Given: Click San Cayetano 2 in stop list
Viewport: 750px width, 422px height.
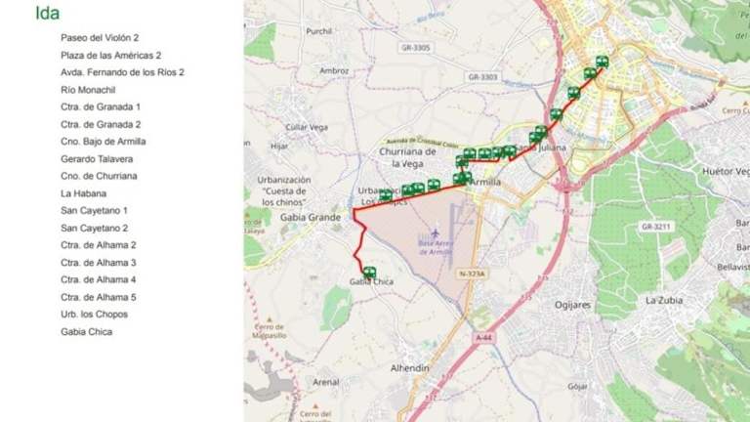Looking at the screenshot, I should coord(94,229).
